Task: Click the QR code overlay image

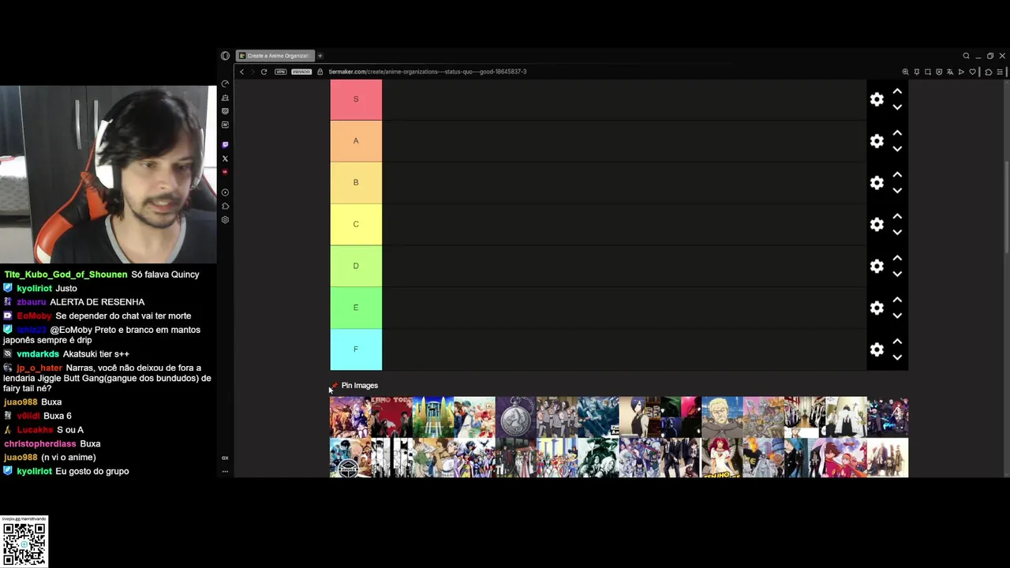Action: (24, 542)
